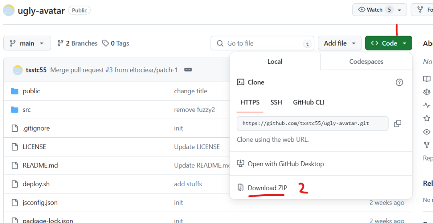The width and height of the screenshot is (433, 223).
Task: Click the watchers eye icon in sidebar
Action: 427,132
